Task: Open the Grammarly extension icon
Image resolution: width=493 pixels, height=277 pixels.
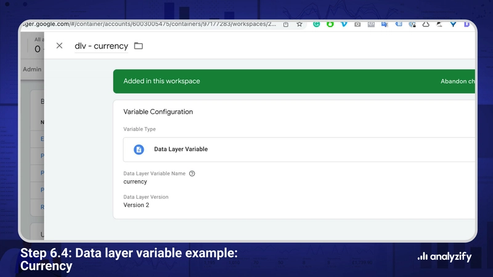Action: pyautogui.click(x=316, y=24)
